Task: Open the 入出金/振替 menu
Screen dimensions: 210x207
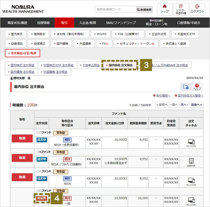Action: pyautogui.click(x=88, y=23)
